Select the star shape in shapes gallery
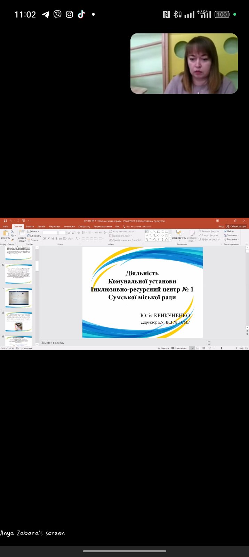This screenshot has height=557, width=249. pyautogui.click(x=167, y=240)
